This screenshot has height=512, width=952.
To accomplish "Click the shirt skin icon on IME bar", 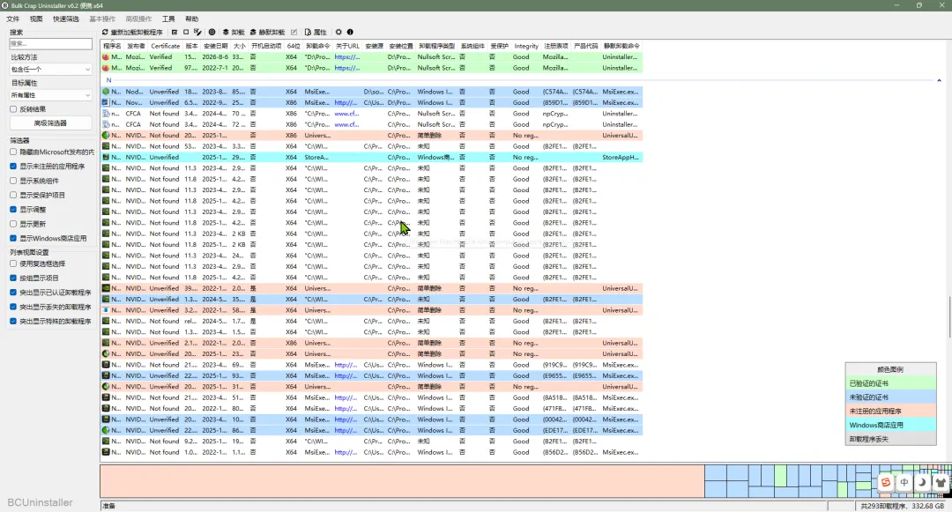I will 941,482.
